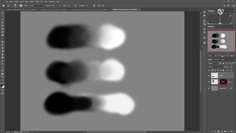
Task: Expand the layer Opacity dropdown
Action: click(x=234, y=67)
